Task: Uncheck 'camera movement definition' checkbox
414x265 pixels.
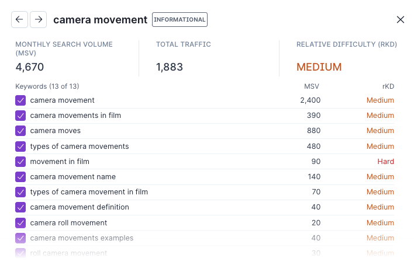Action: [x=20, y=207]
